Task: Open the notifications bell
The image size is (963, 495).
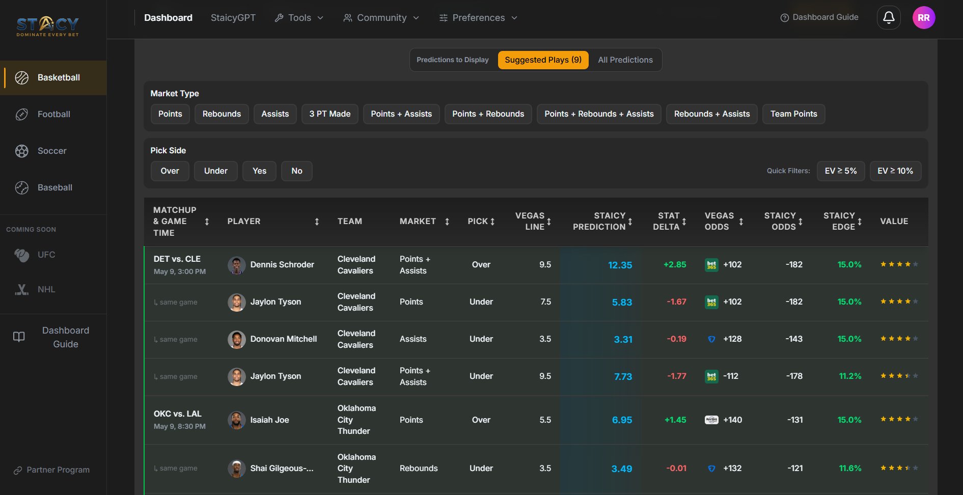Action: (x=889, y=17)
